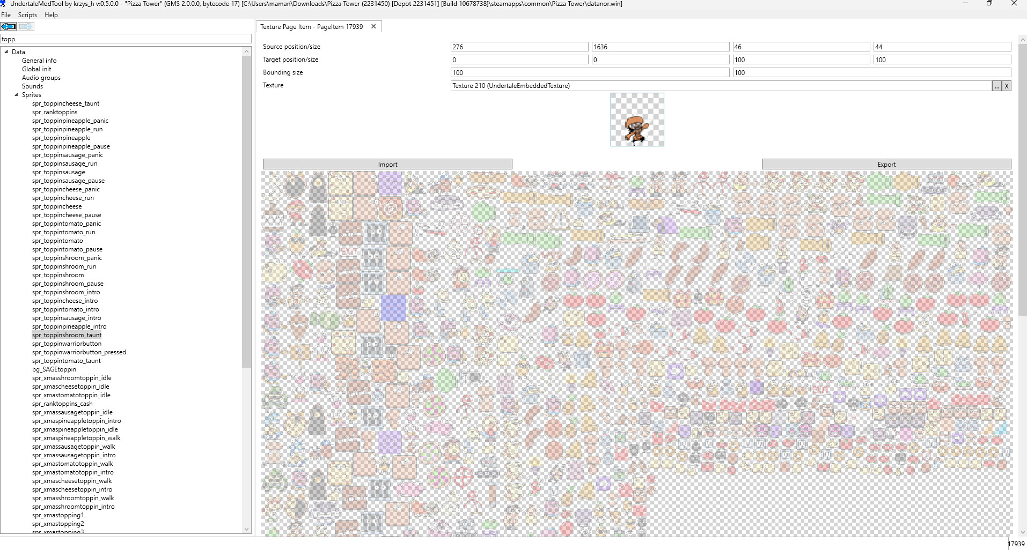Image resolution: width=1027 pixels, height=550 pixels.
Task: Select spr_toppinpineapple_panic sprite
Action: (70, 121)
